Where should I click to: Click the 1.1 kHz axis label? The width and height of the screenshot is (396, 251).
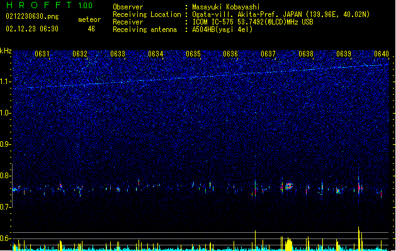(x=6, y=82)
